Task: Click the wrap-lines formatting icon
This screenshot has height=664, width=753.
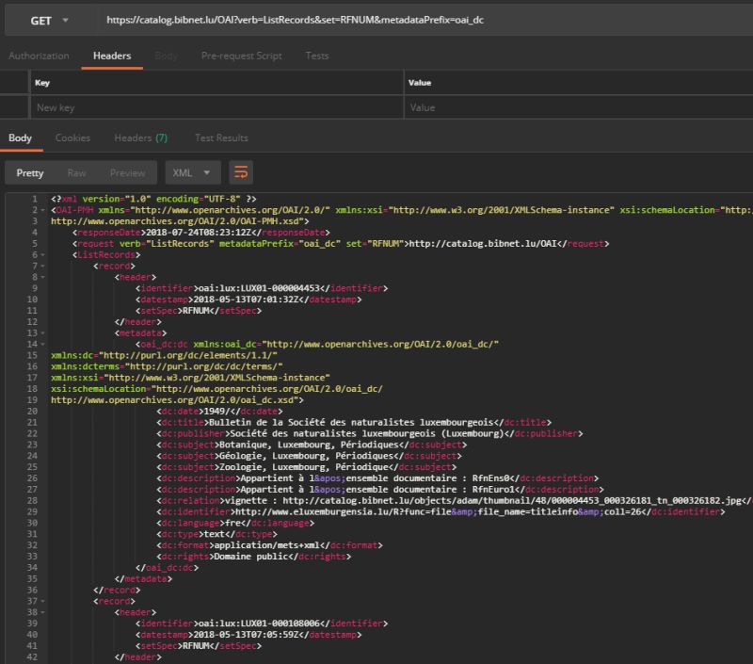Action: tap(241, 172)
